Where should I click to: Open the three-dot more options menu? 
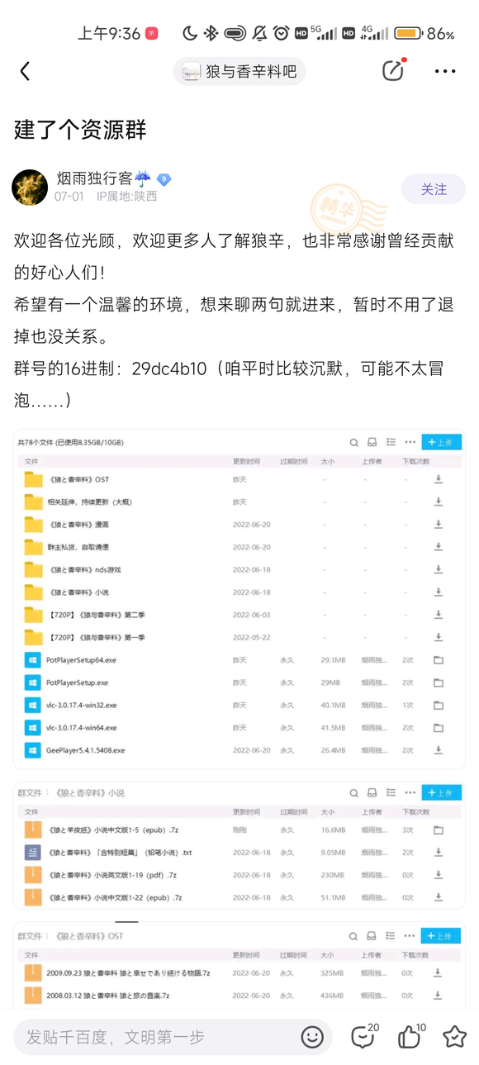445,72
